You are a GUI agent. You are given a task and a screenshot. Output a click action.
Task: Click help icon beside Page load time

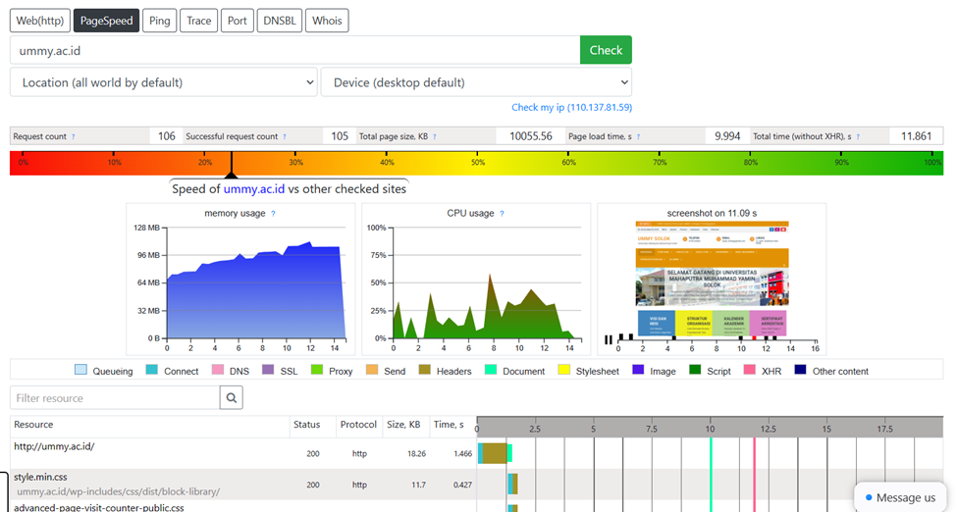[x=641, y=137]
